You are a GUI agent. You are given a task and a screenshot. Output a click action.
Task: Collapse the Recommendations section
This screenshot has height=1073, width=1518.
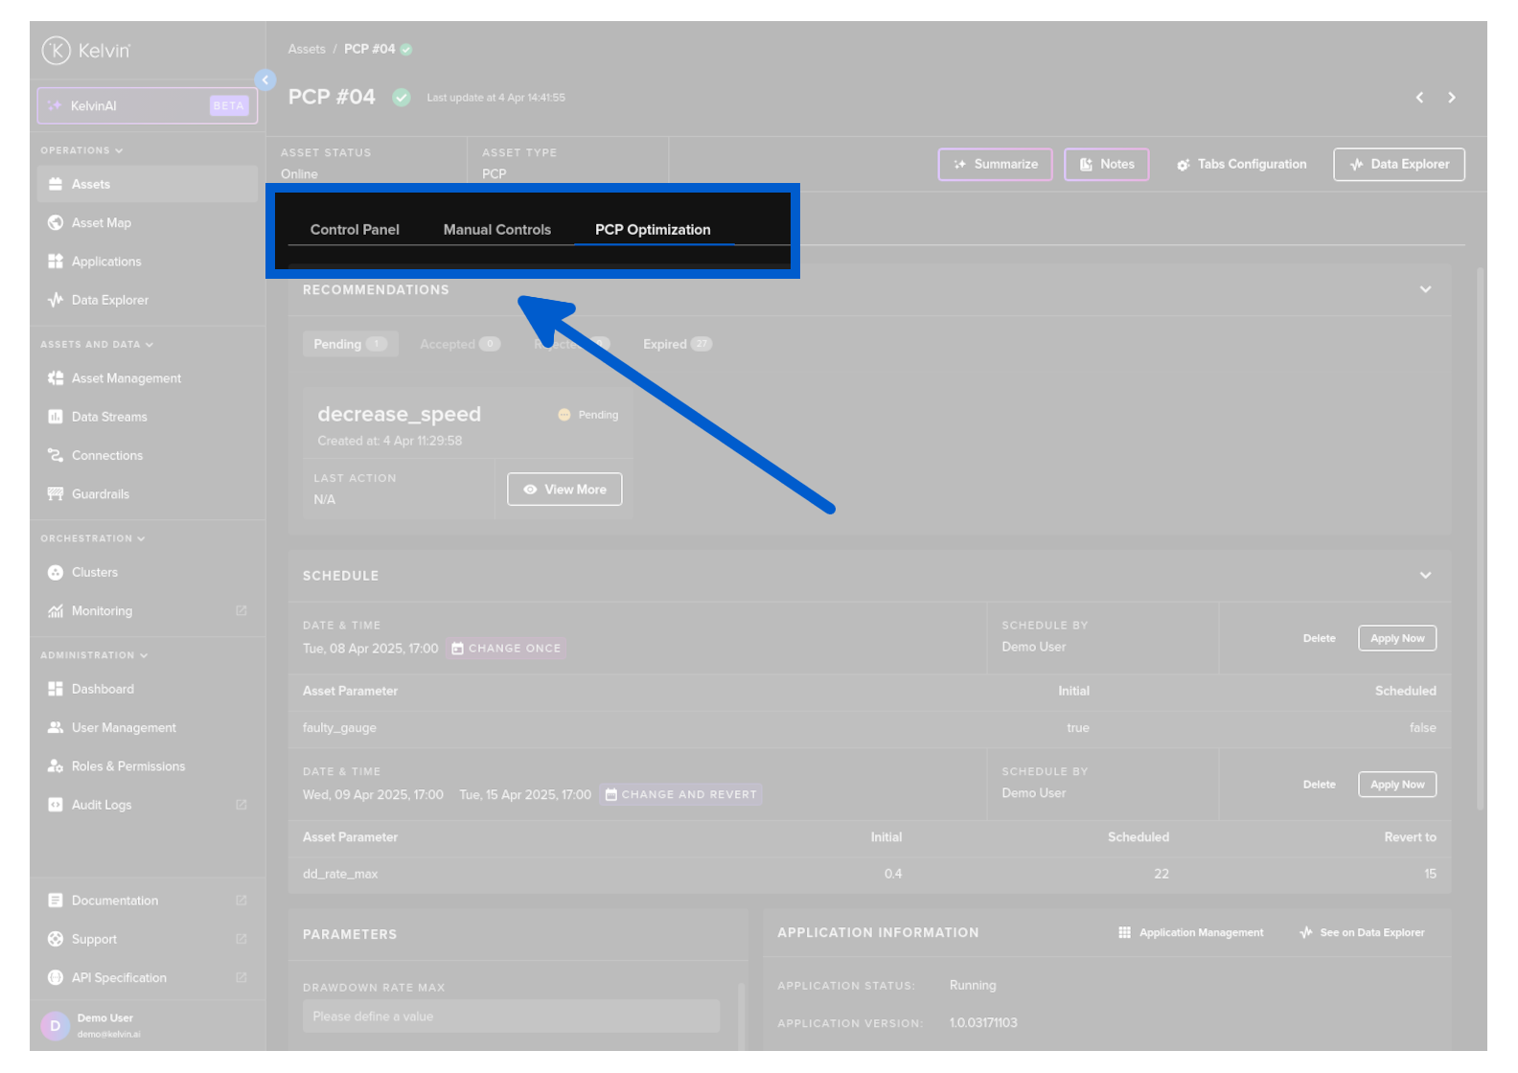[1425, 289]
